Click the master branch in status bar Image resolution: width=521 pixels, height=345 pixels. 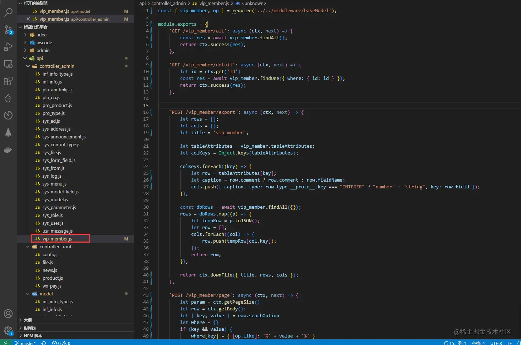25,343
